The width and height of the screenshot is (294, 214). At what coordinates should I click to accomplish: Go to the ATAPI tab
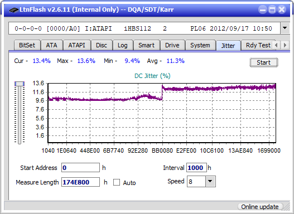click(x=76, y=45)
